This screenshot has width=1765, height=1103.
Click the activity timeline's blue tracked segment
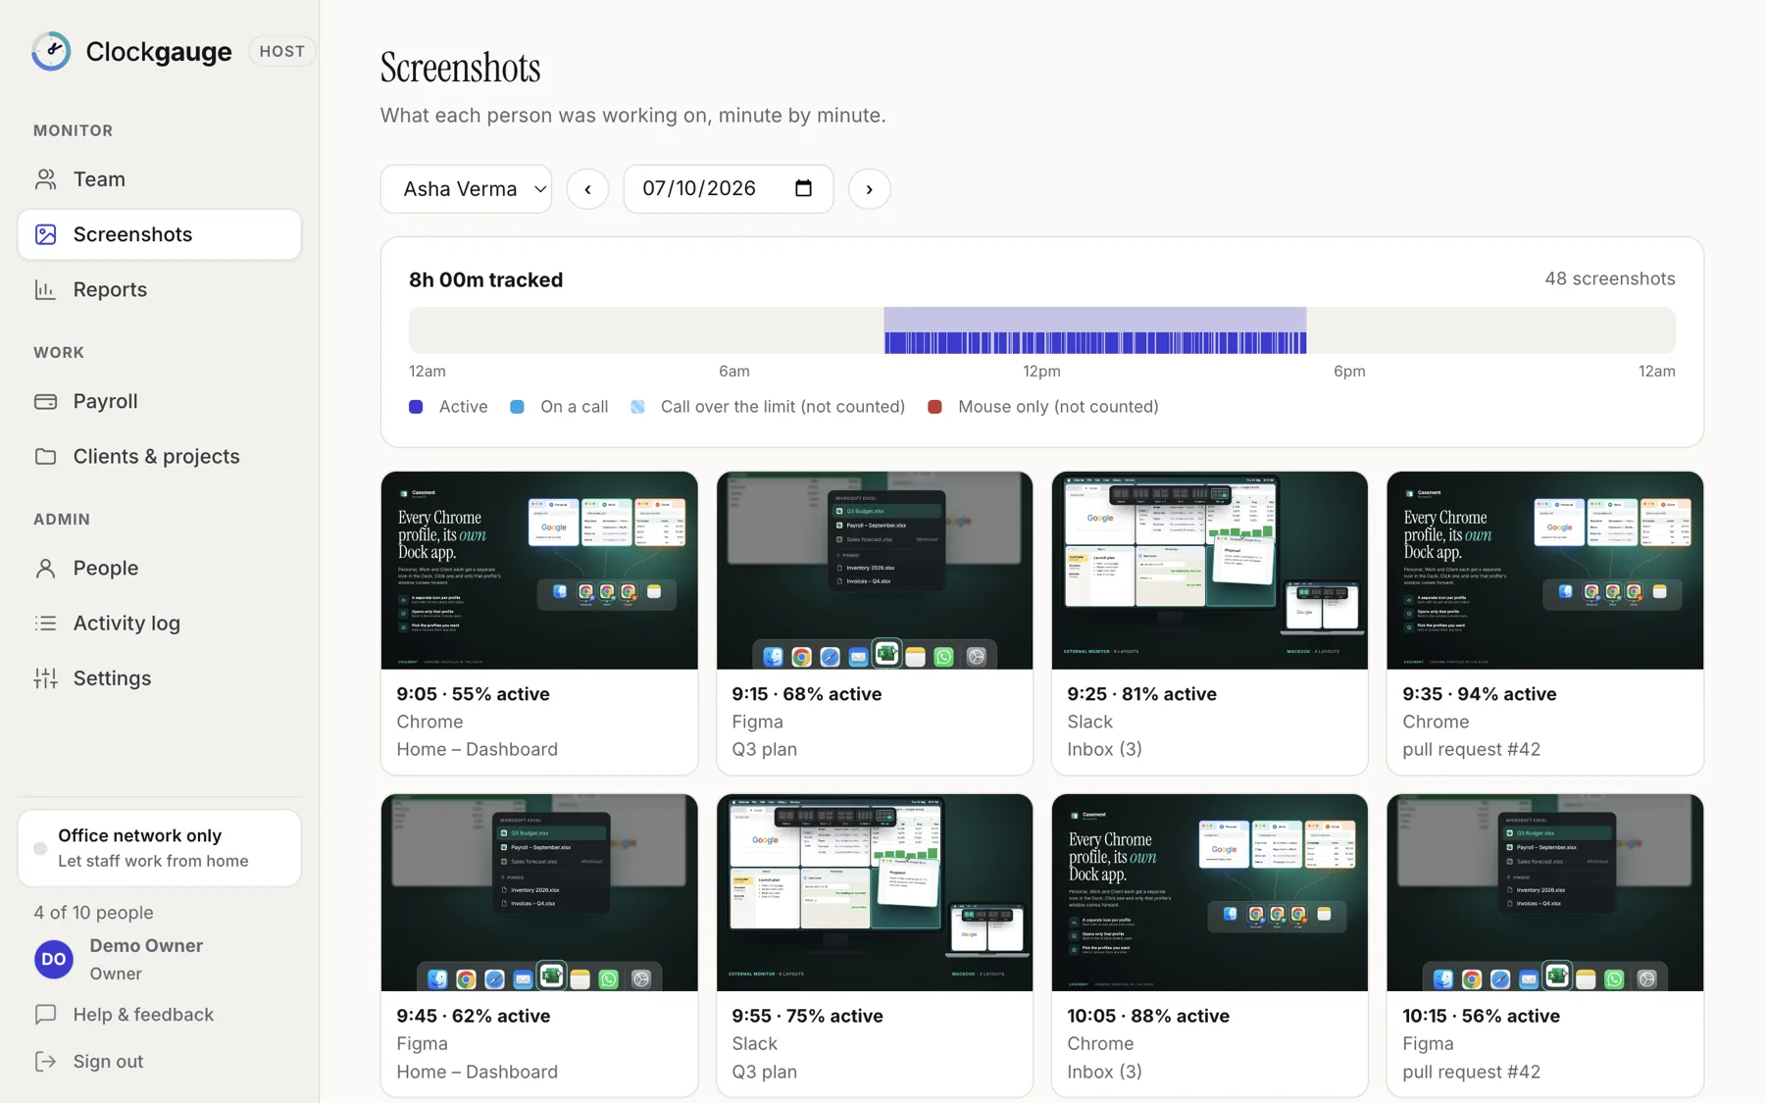tap(1094, 330)
